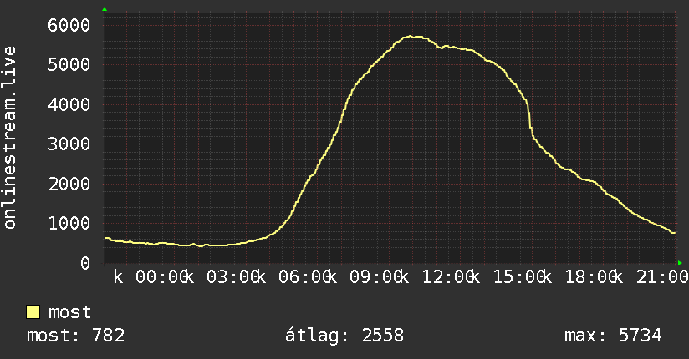
Task: Click the '03:00' time axis label
Action: tap(233, 277)
